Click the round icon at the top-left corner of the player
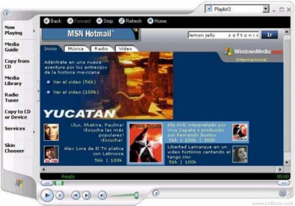The height and width of the screenshot is (206, 295). (7, 13)
